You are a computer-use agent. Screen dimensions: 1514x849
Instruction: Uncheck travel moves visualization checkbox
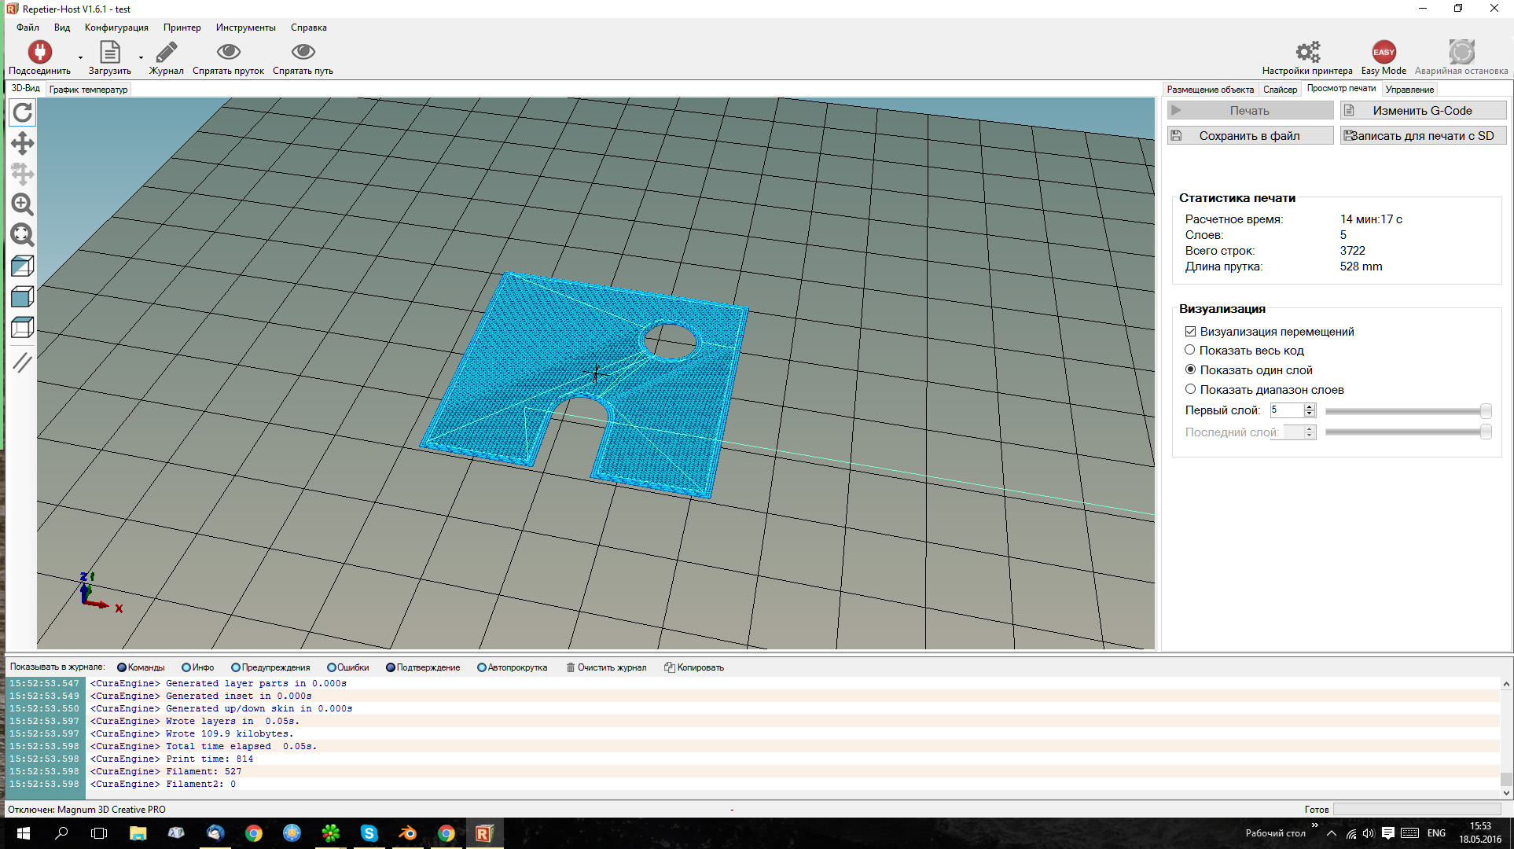[x=1190, y=332]
